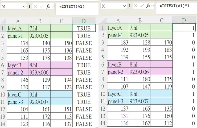Click cell 7.hl in left sheet
Image resolution: width=197 pixels, height=128 pixels.
click(40, 28)
